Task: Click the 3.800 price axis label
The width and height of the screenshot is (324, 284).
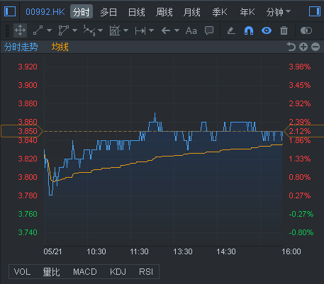Action: point(28,177)
